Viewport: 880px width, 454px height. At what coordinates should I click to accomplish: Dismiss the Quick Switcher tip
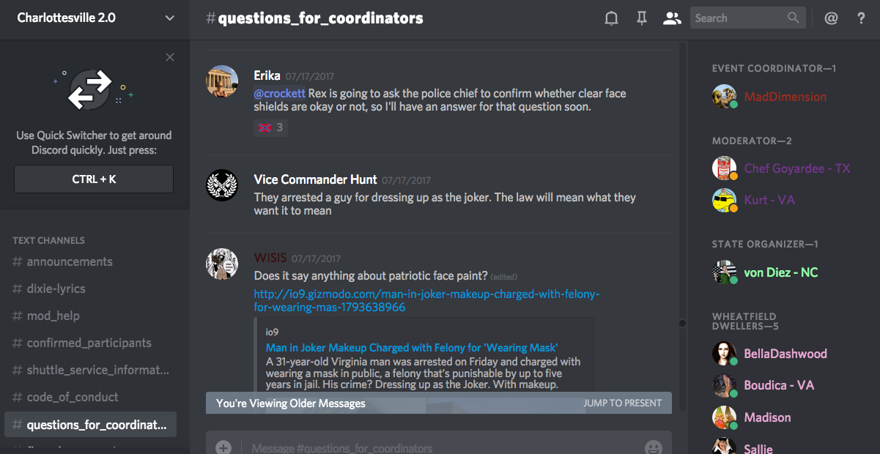click(170, 57)
